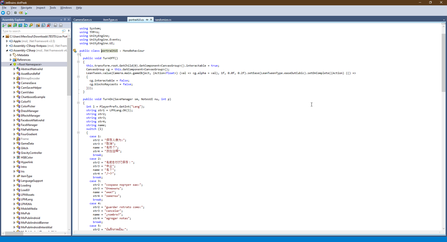447x242 pixels.
Task: Collapse the TurnOn method code fold
Action: [x=79, y=103]
